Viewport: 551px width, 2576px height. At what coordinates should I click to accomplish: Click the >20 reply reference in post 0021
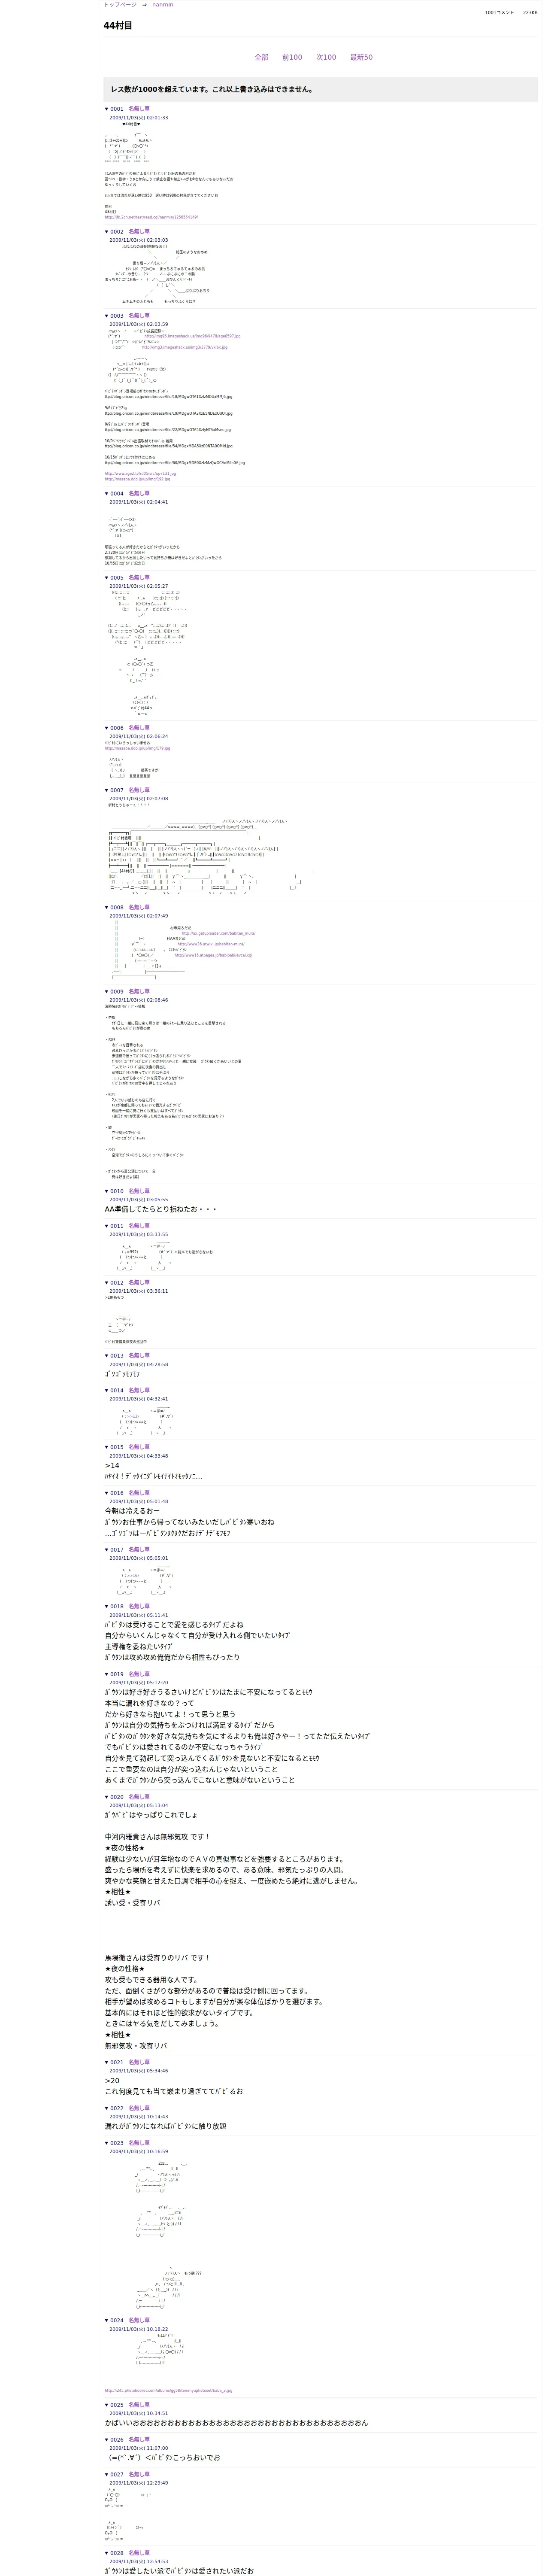coord(112,2081)
